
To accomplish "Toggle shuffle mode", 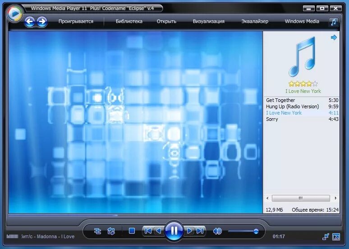I will (97, 231).
